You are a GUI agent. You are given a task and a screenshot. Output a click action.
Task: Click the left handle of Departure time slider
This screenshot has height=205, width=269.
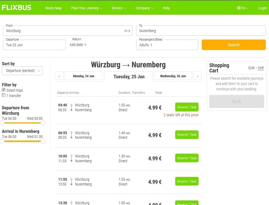(x=2, y=123)
